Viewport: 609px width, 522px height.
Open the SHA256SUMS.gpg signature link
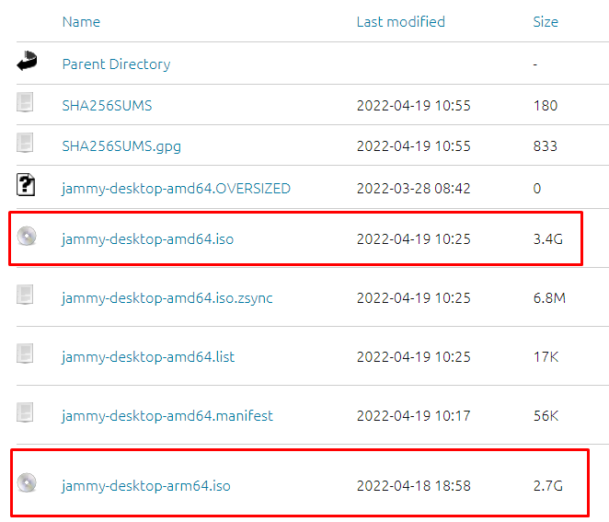121,146
